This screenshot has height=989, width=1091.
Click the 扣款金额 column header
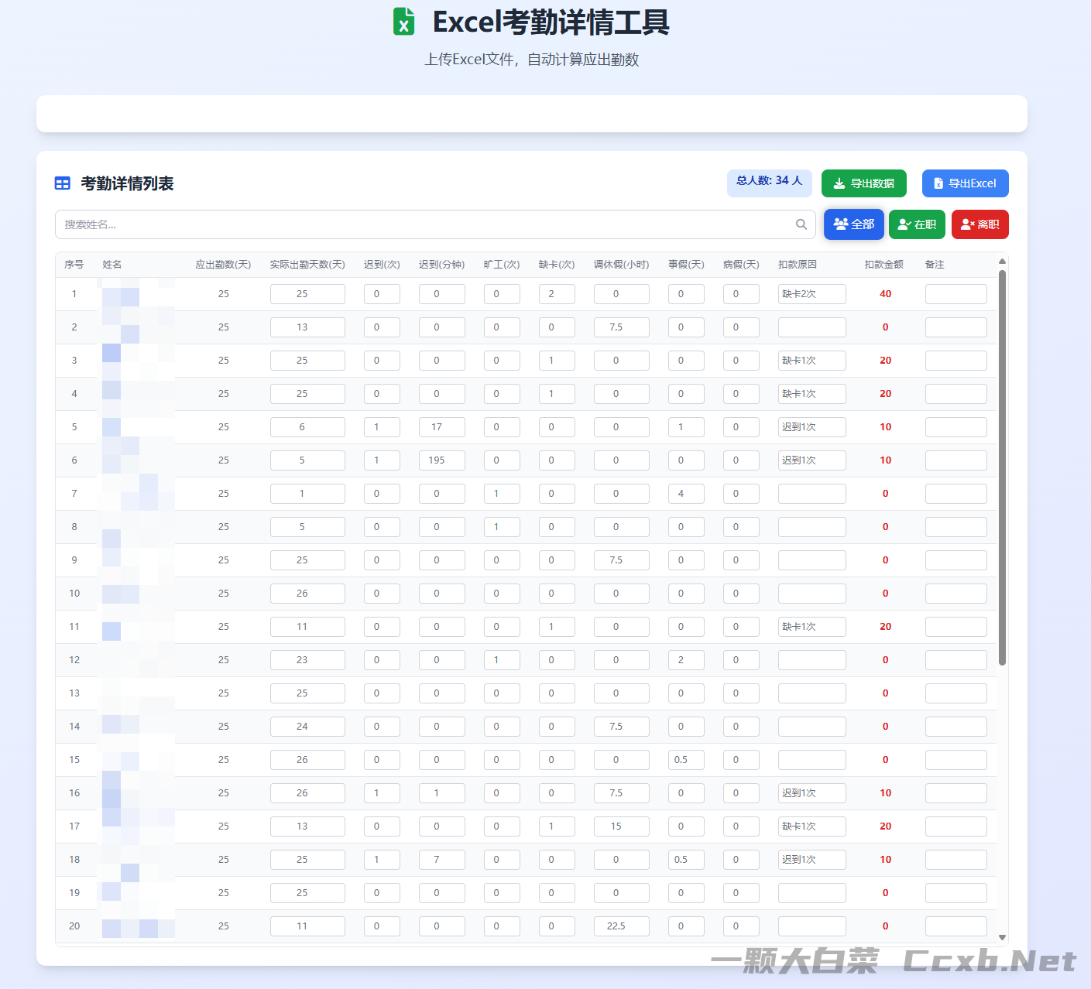tap(884, 265)
